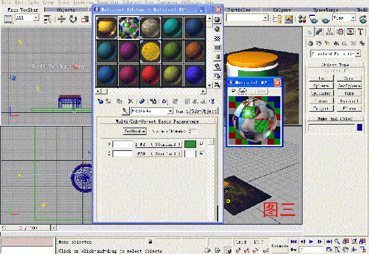
Task: Click Video Color Check icon
Action: point(217,57)
